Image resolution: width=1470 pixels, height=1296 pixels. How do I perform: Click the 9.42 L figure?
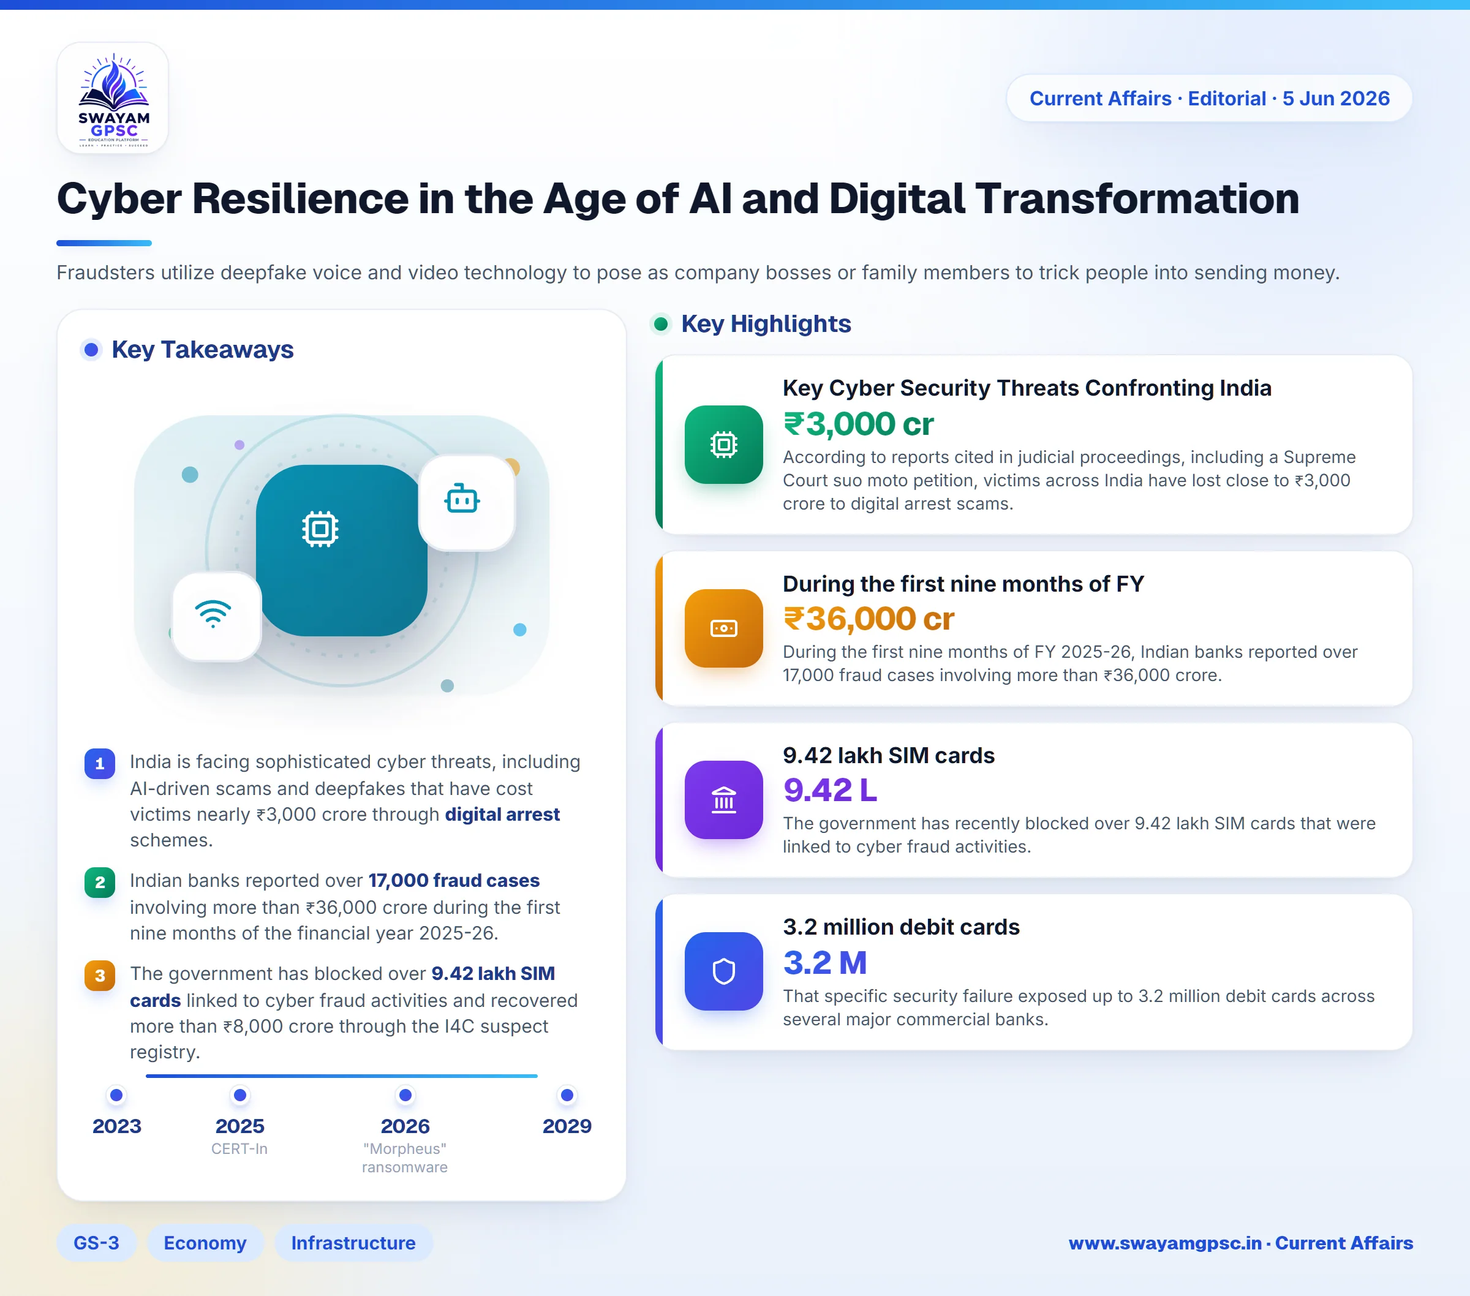pyautogui.click(x=830, y=789)
